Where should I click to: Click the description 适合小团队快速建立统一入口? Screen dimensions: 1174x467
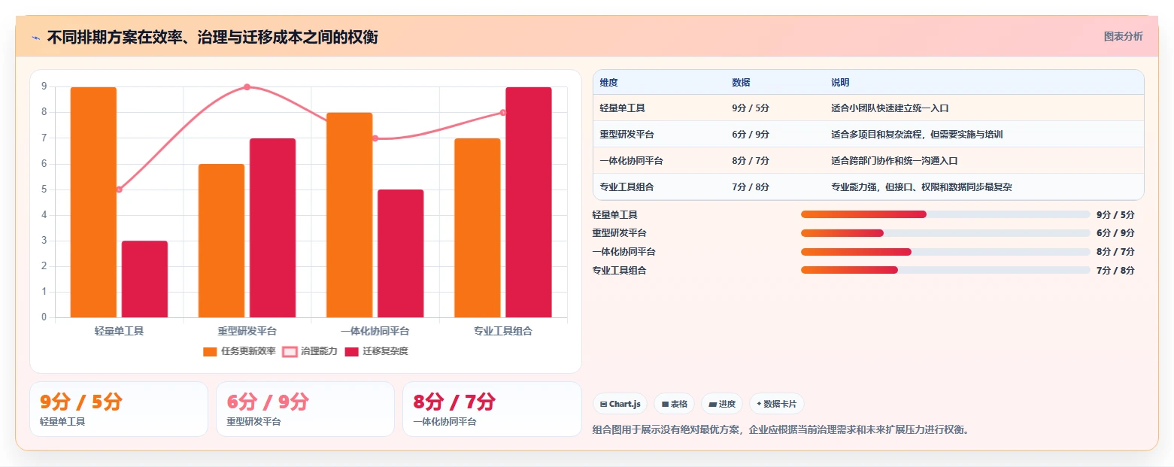tap(890, 108)
